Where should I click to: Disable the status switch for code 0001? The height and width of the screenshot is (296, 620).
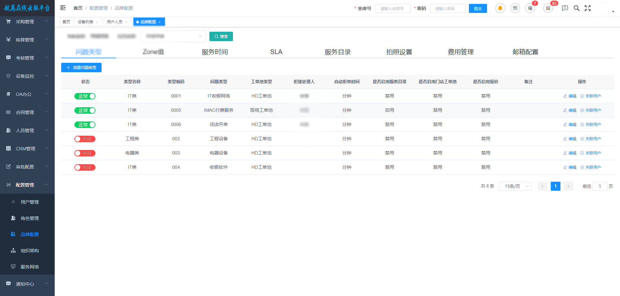pyautogui.click(x=85, y=96)
